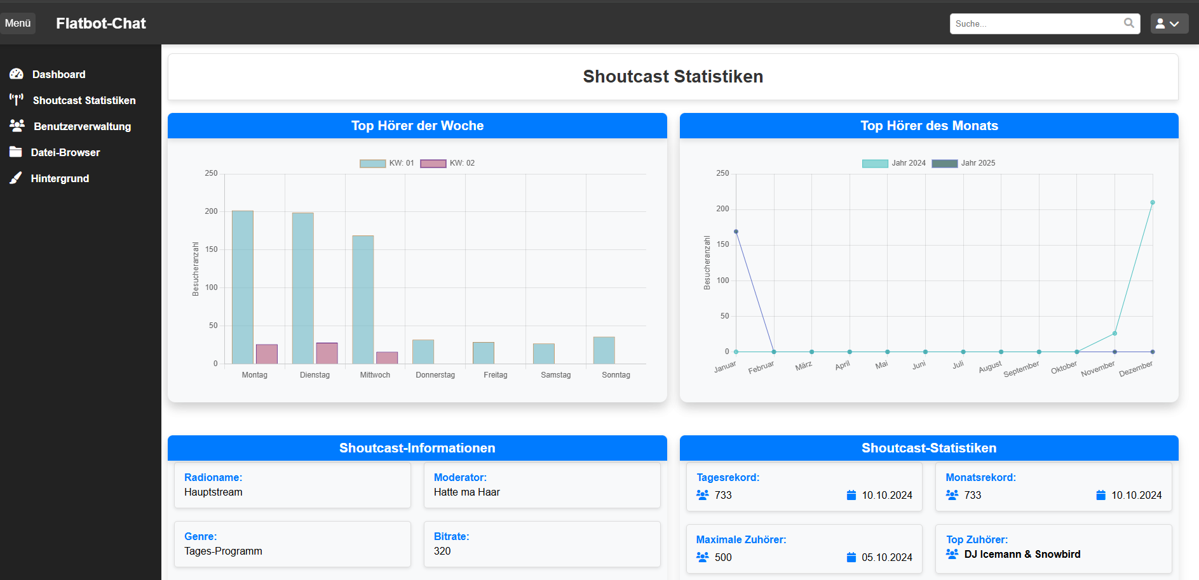Click the Shoutcast Statistiken page title
The height and width of the screenshot is (580, 1199).
673,76
